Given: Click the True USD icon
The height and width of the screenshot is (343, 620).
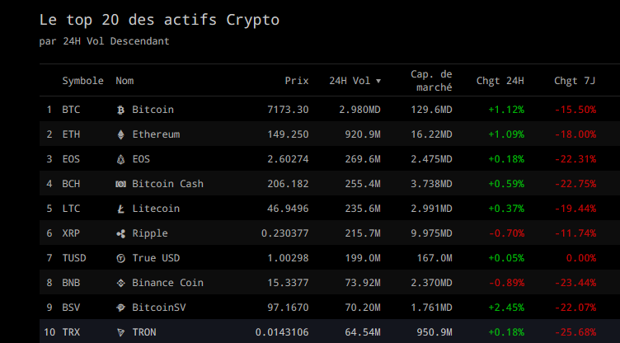Looking at the screenshot, I should [x=120, y=258].
